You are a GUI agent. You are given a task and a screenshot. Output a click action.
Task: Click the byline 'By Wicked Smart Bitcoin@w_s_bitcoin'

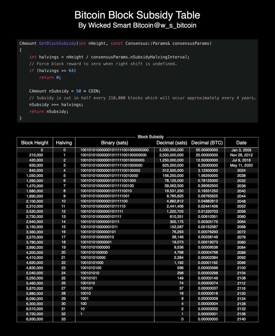click(x=137, y=25)
